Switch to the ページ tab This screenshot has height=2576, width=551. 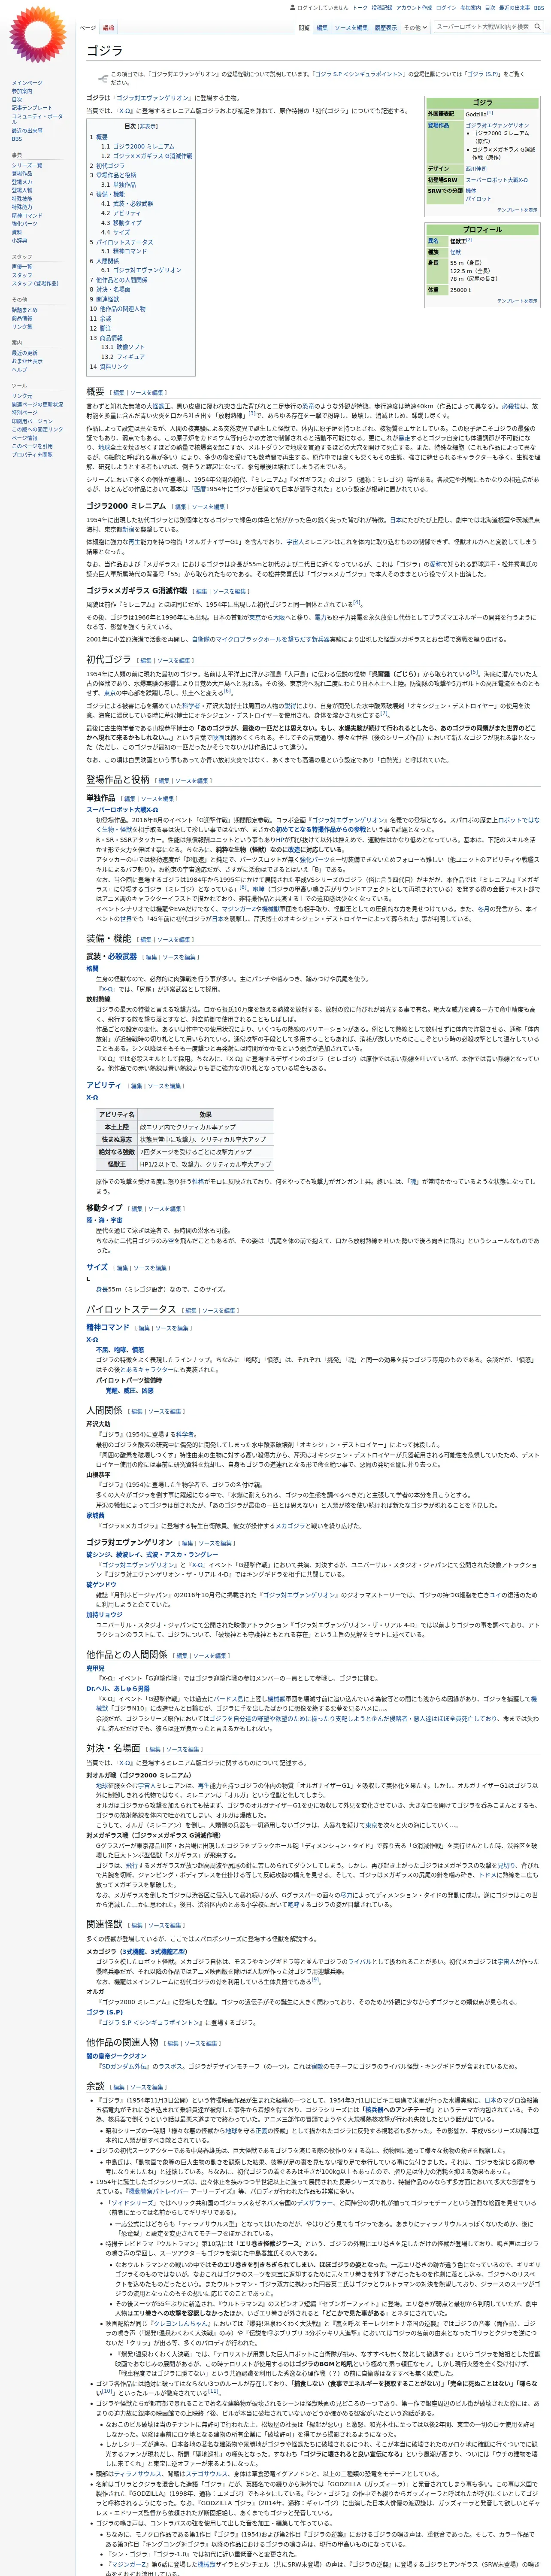tap(88, 28)
